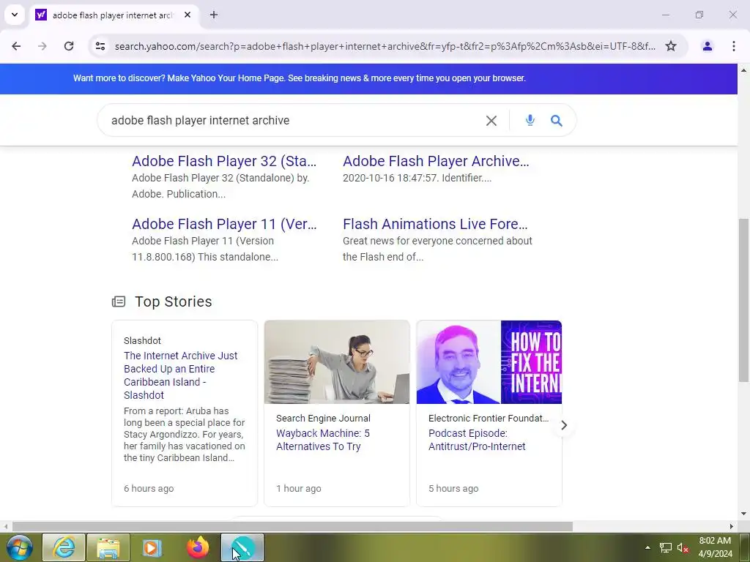
Task: Click the vertical page scrollbar thumb
Action: tap(743, 300)
